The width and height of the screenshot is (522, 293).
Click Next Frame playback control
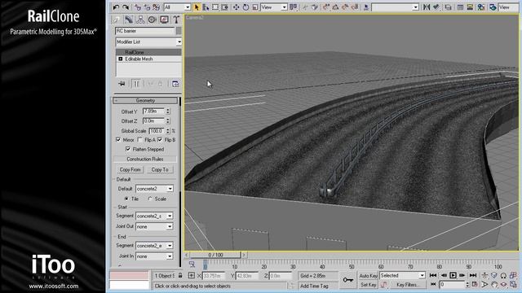click(462, 275)
